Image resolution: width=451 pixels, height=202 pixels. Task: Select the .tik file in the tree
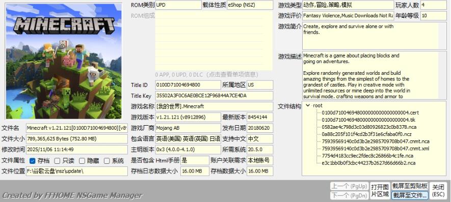[368, 120]
